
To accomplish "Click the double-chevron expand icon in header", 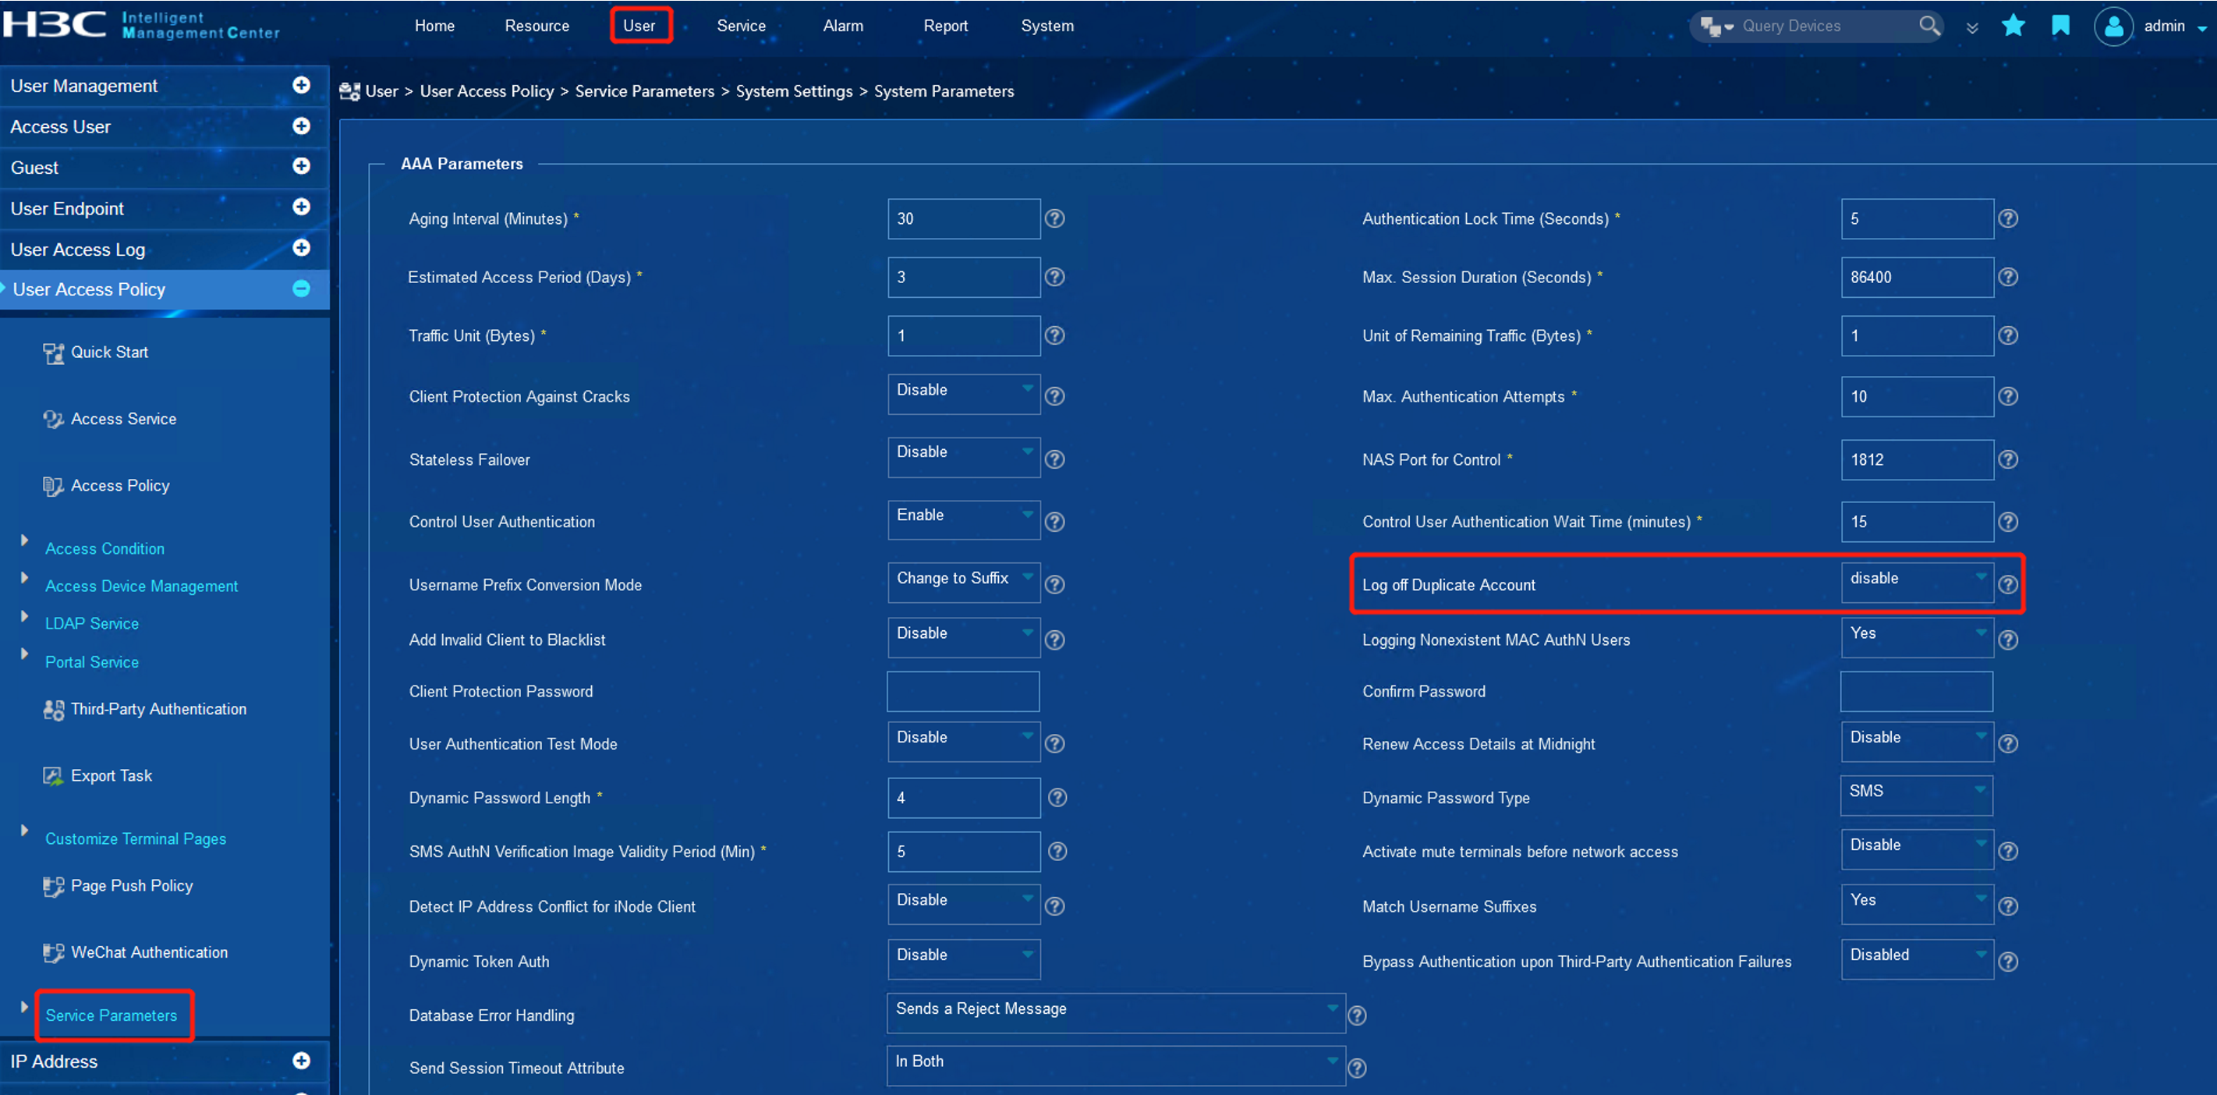I will (x=1973, y=27).
